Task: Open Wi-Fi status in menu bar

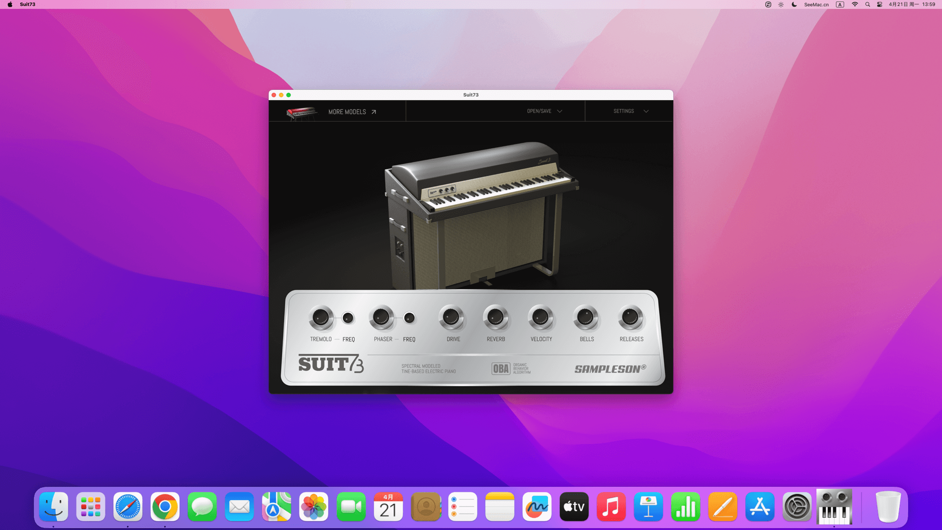Action: (855, 4)
